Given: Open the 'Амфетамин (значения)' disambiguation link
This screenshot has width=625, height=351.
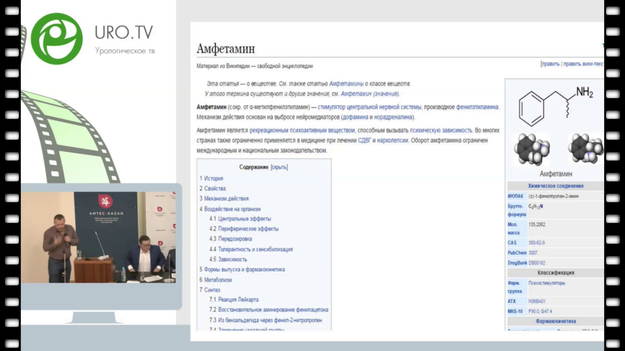Looking at the screenshot, I should point(370,94).
